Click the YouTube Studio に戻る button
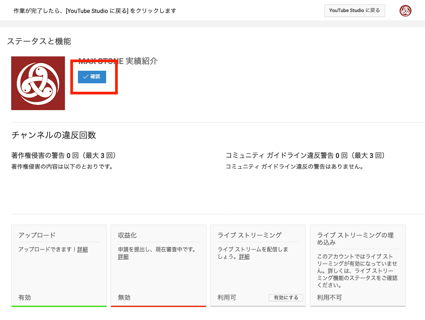Screen dimensions: 425x320 354,10
